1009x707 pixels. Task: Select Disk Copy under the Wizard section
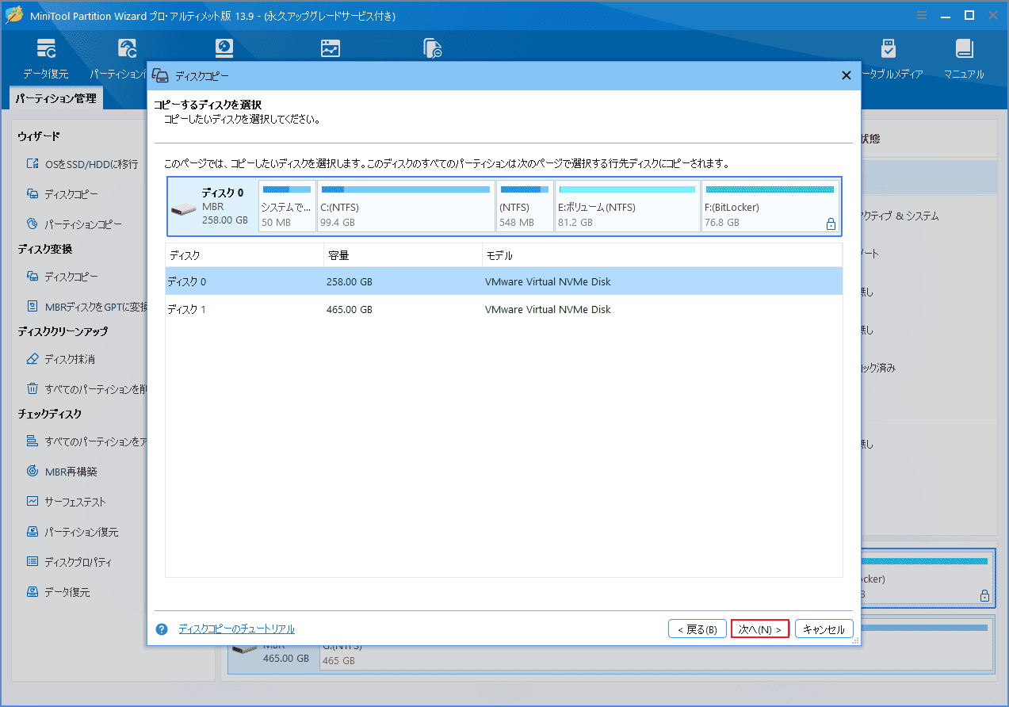(63, 194)
